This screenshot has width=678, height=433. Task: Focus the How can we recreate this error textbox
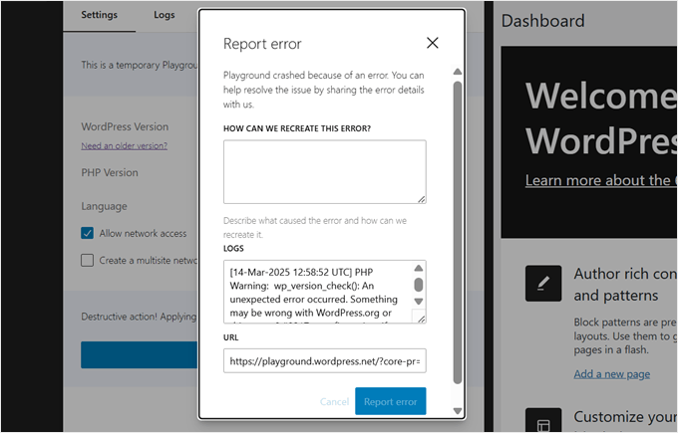[x=325, y=171]
